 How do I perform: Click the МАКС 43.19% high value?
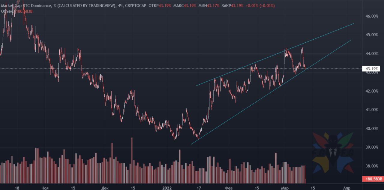184,6
